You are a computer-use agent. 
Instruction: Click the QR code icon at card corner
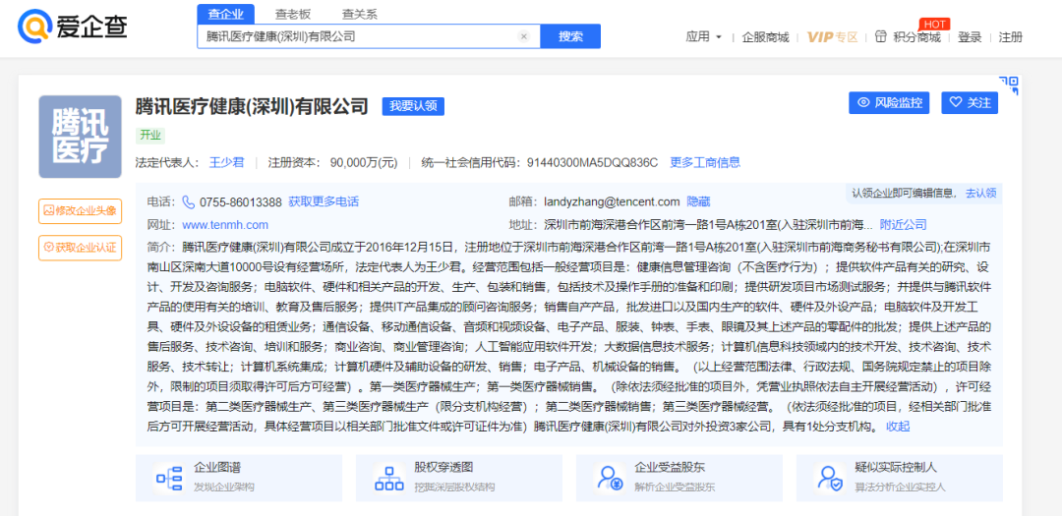tap(1008, 85)
